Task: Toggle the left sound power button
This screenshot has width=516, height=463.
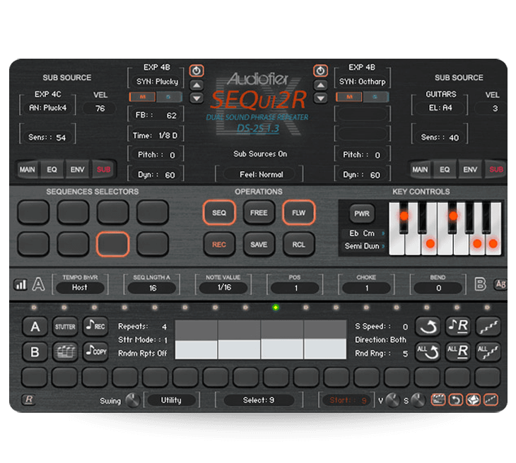Action: [197, 71]
